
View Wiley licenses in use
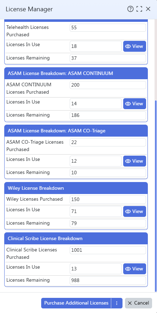135,211
